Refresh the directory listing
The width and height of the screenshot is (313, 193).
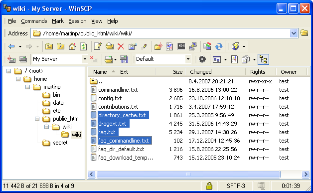coord(84,46)
